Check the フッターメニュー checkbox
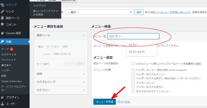The width and height of the screenshot is (207, 108). [133, 83]
